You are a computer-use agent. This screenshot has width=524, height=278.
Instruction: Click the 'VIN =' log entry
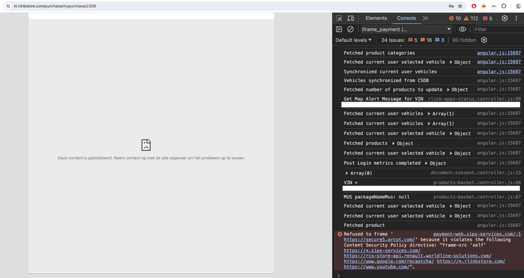tap(350, 182)
